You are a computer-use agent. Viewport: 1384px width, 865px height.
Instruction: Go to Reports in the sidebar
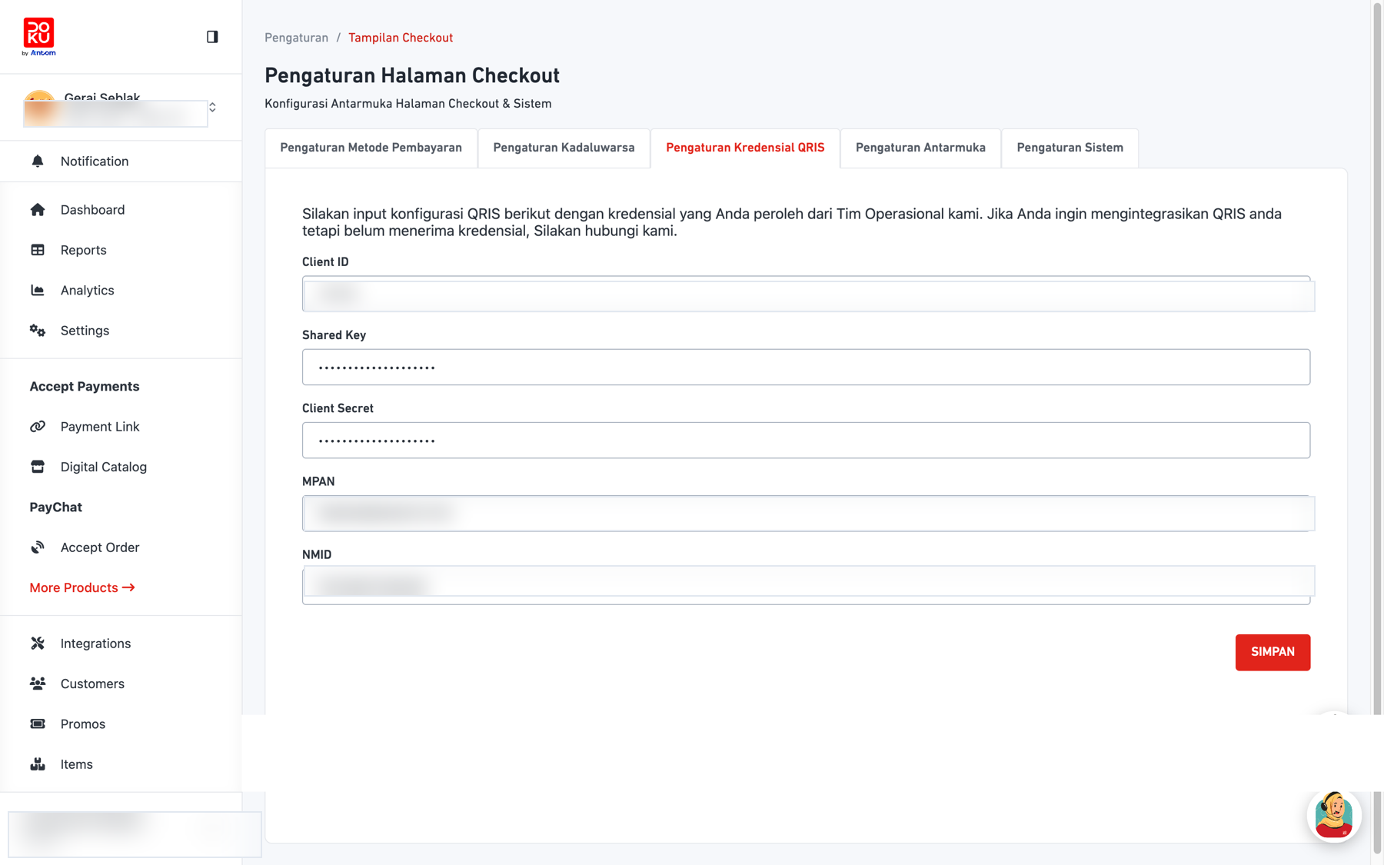83,250
